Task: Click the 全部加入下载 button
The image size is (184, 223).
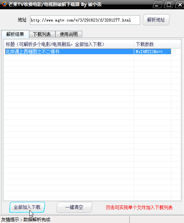Action: pyautogui.click(x=27, y=207)
